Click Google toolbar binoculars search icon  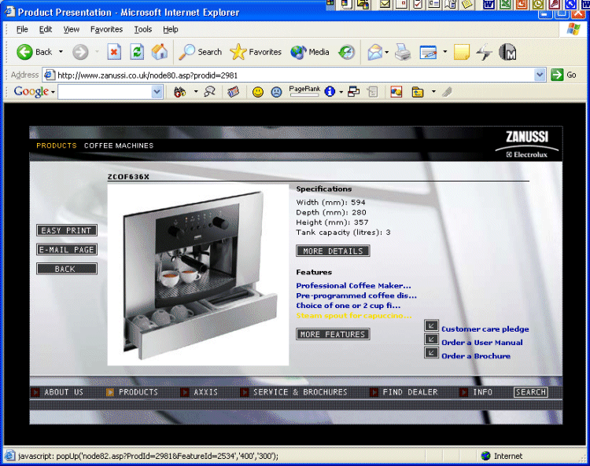click(x=180, y=92)
